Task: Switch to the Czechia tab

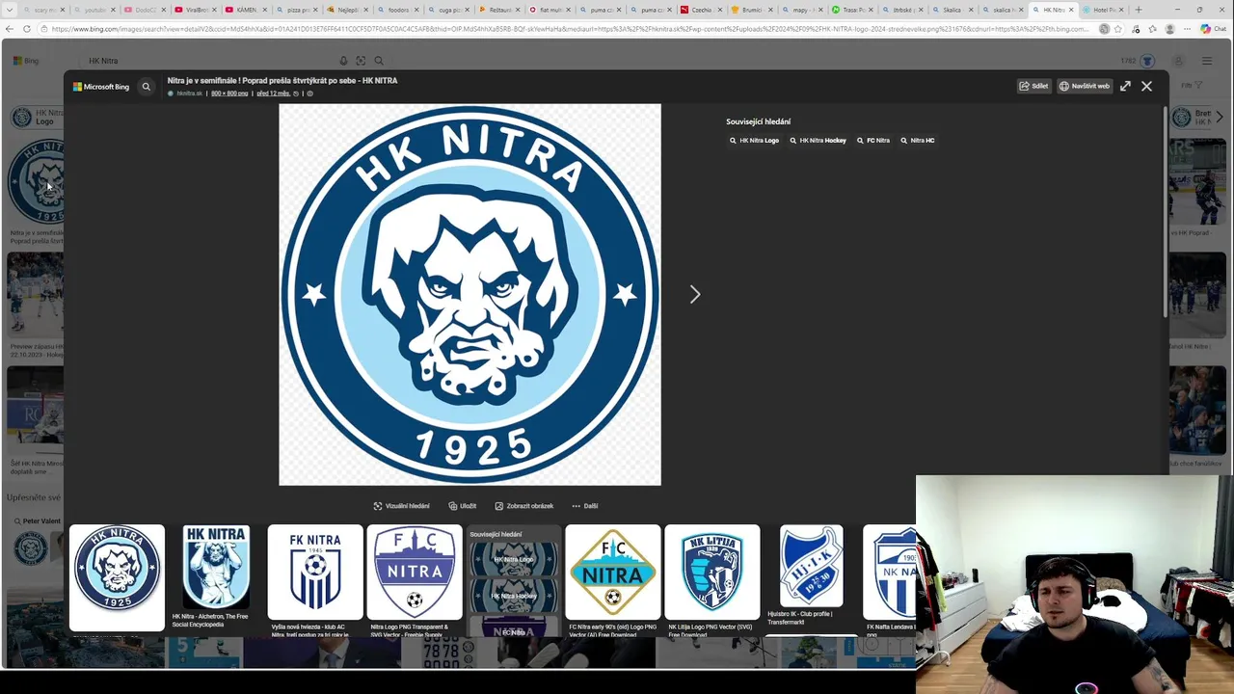Action: [x=701, y=10]
